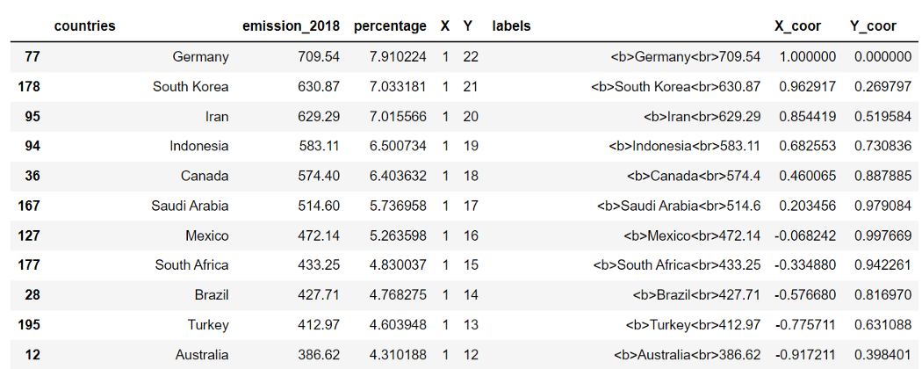Select South Africa Y_coor 0.942261
Image resolution: width=922 pixels, height=369 pixels.
pos(883,265)
